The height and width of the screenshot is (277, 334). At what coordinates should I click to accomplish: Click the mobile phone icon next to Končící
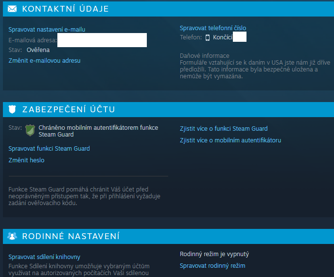208,37
